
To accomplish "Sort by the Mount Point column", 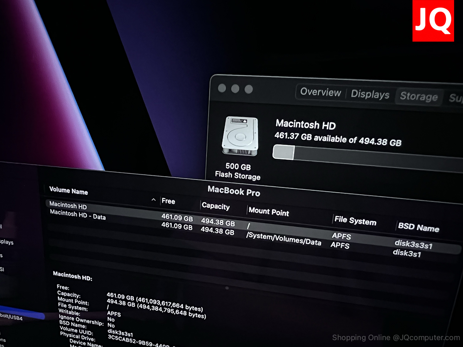I will [269, 211].
